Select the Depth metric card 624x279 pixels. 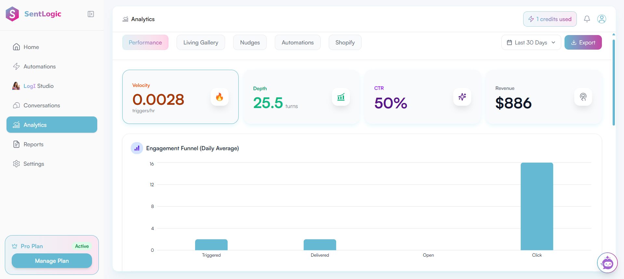click(x=301, y=97)
